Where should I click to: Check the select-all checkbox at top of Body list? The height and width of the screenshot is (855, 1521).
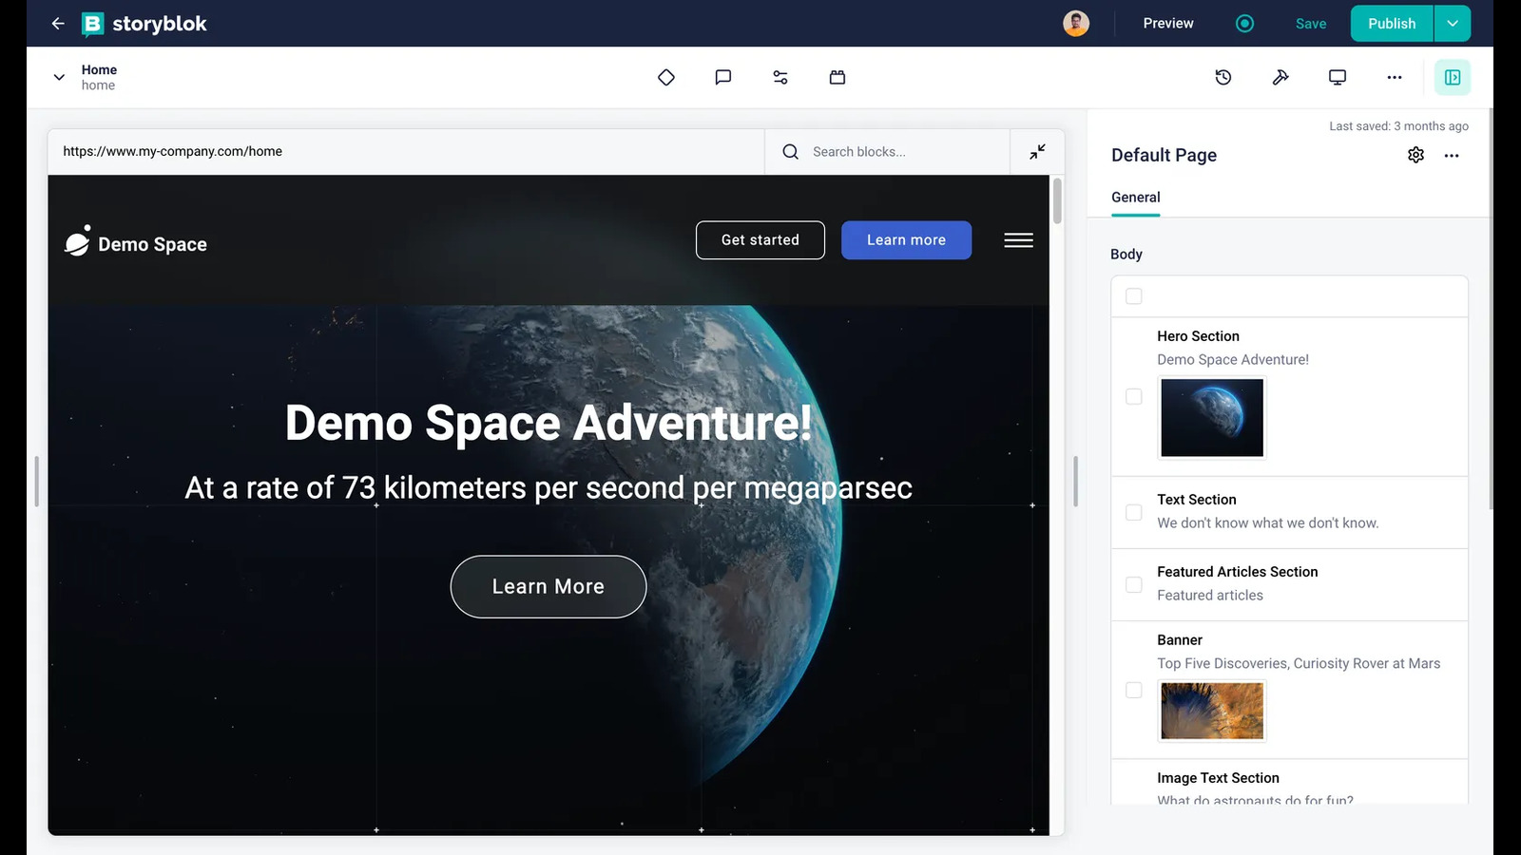(x=1134, y=296)
